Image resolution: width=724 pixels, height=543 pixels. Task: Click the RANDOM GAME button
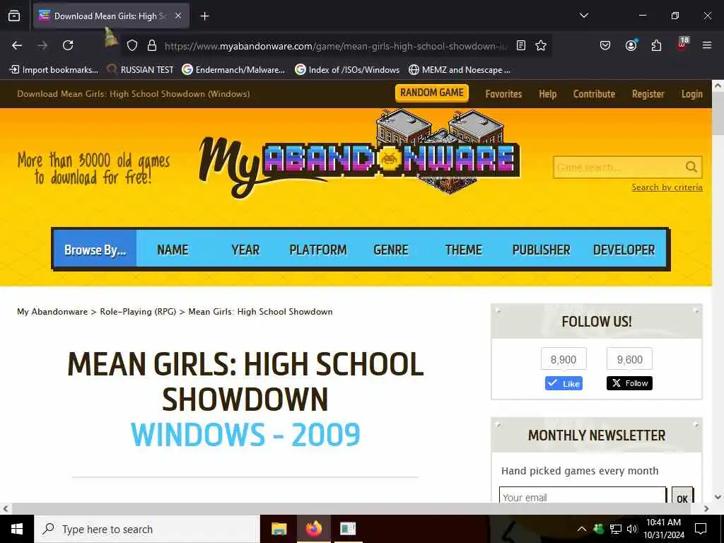point(432,93)
